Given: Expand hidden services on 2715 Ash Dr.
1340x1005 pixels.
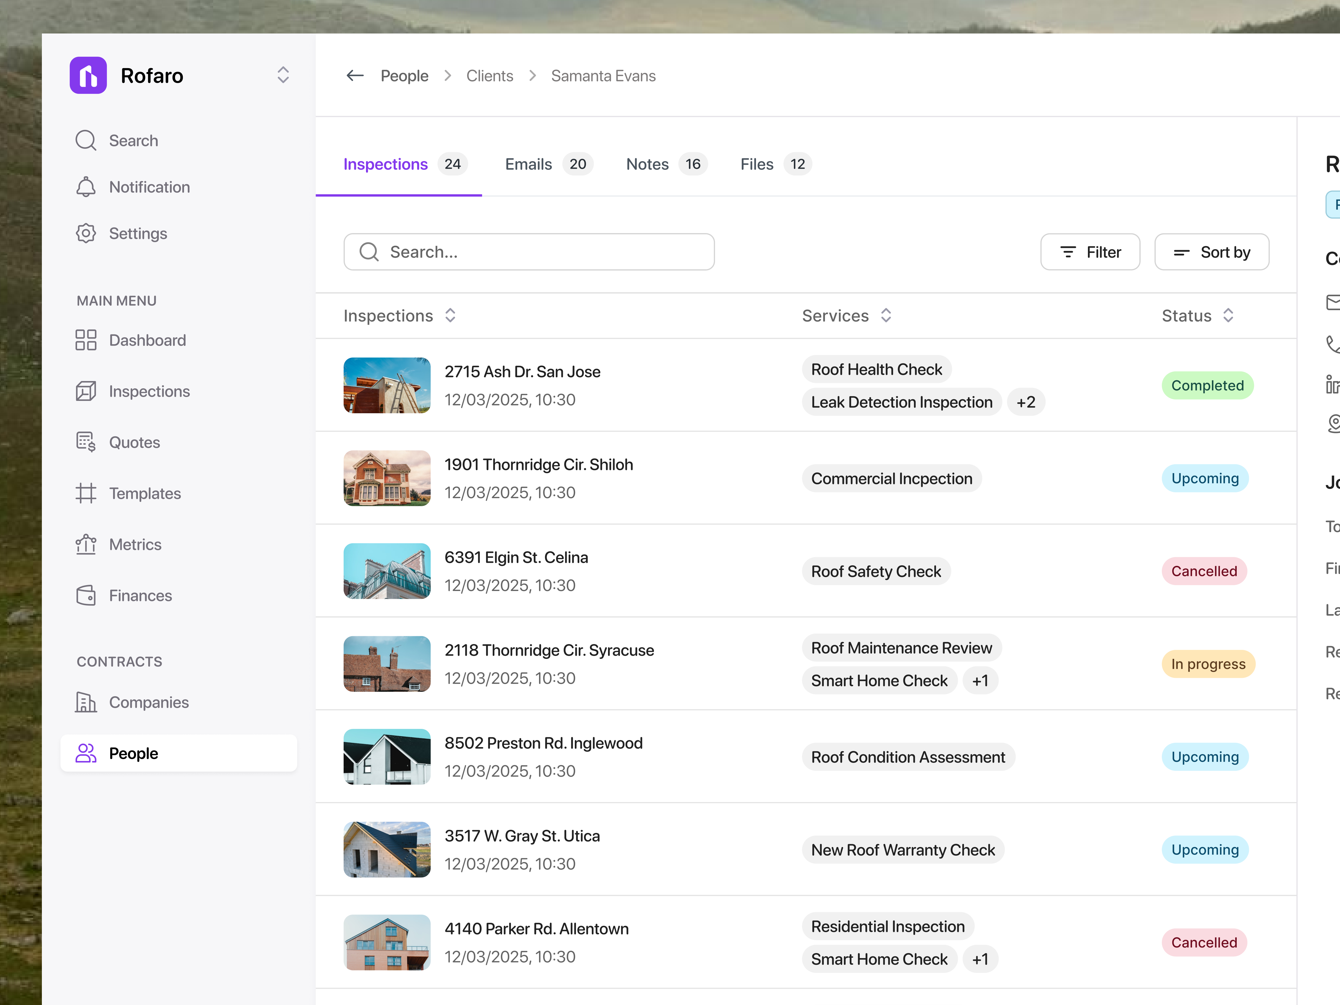Looking at the screenshot, I should (x=1026, y=402).
